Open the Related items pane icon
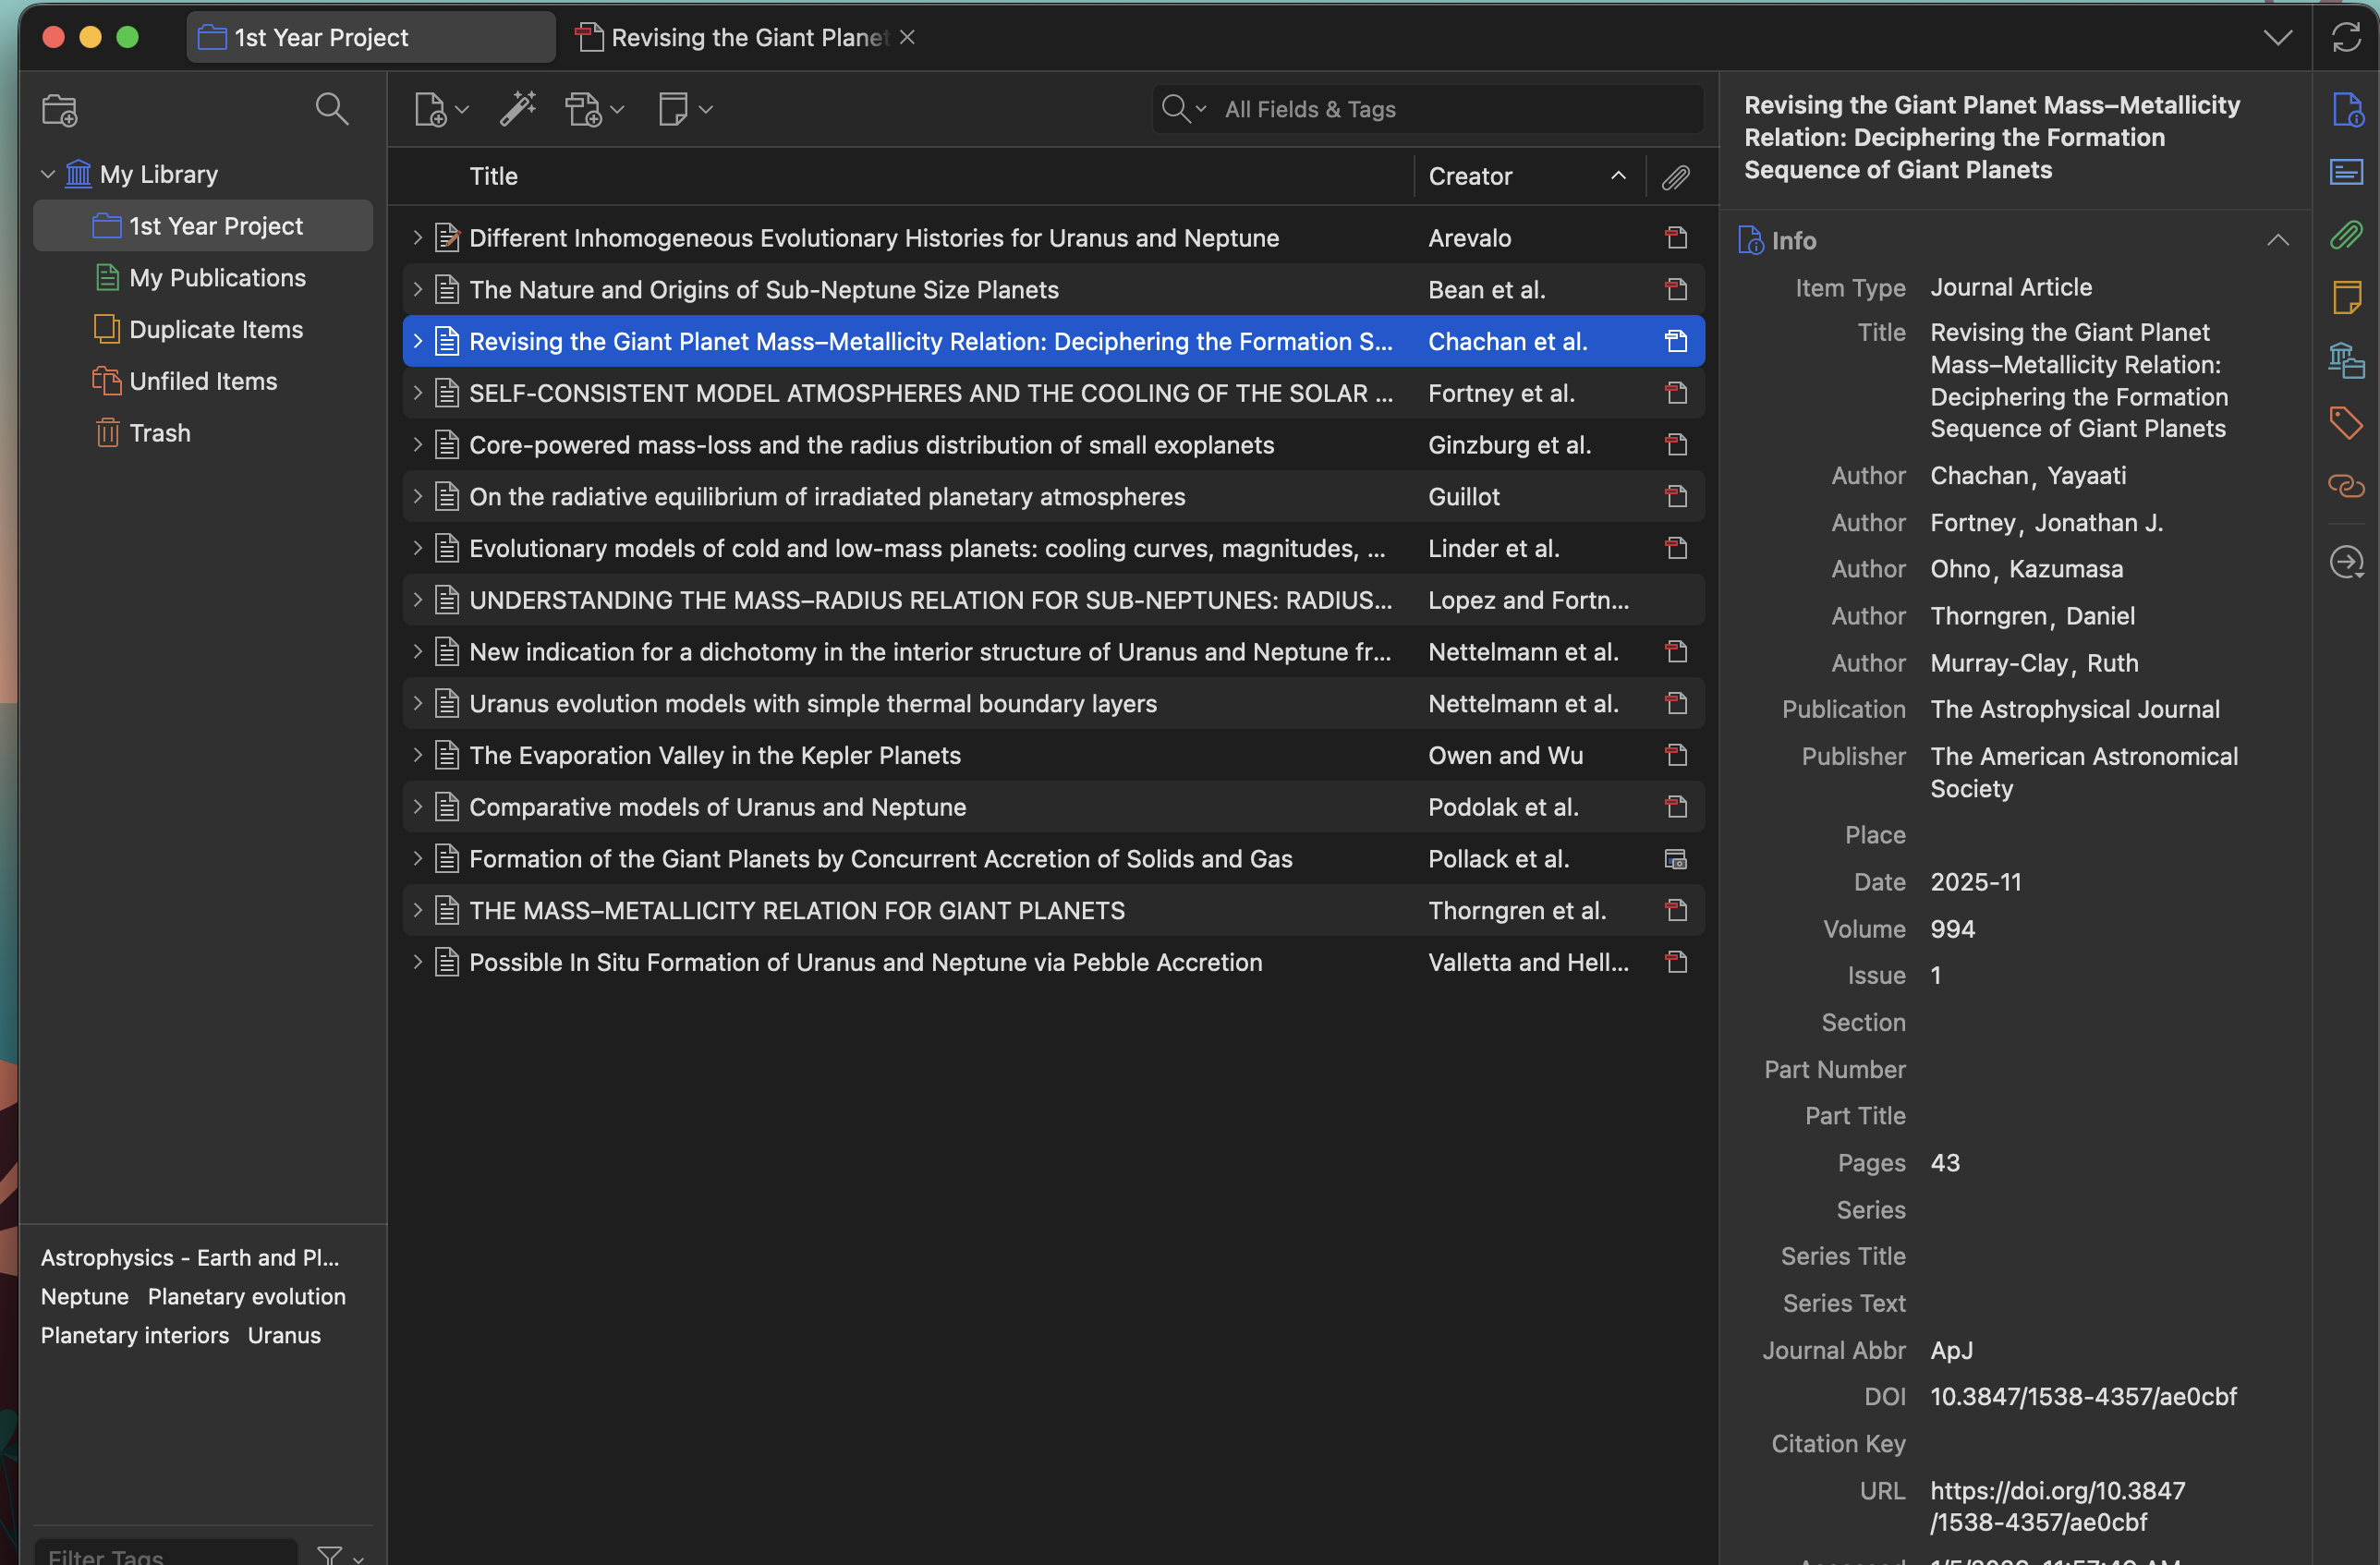 2345,486
